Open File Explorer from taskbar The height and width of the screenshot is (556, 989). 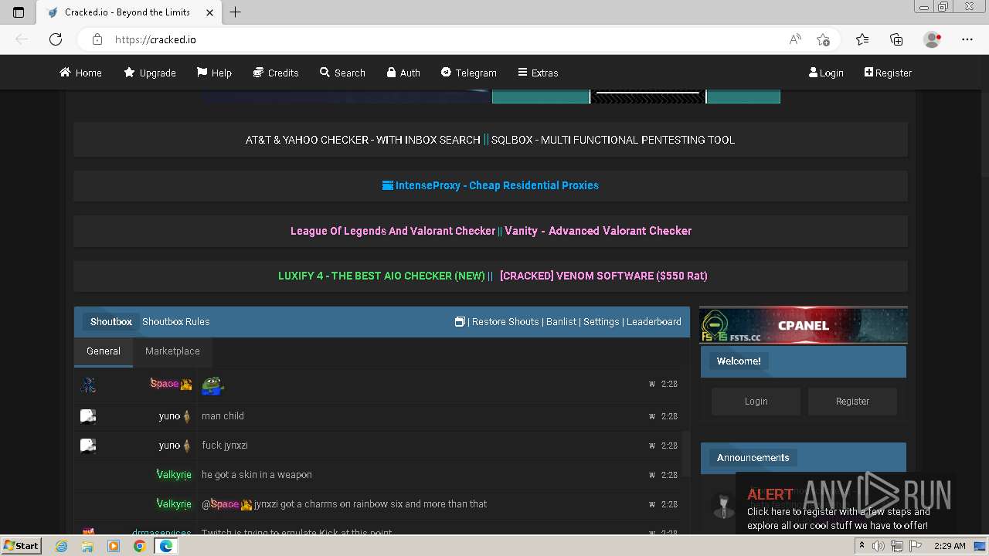point(87,546)
